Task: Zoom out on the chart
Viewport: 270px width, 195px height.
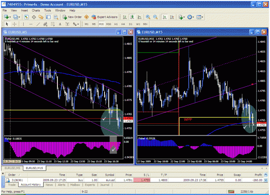Action: pyautogui.click(x=156, y=17)
